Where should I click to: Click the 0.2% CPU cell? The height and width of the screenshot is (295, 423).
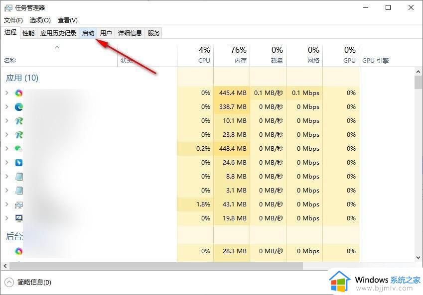195,148
